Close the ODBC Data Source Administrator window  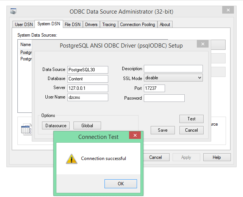click(x=228, y=10)
